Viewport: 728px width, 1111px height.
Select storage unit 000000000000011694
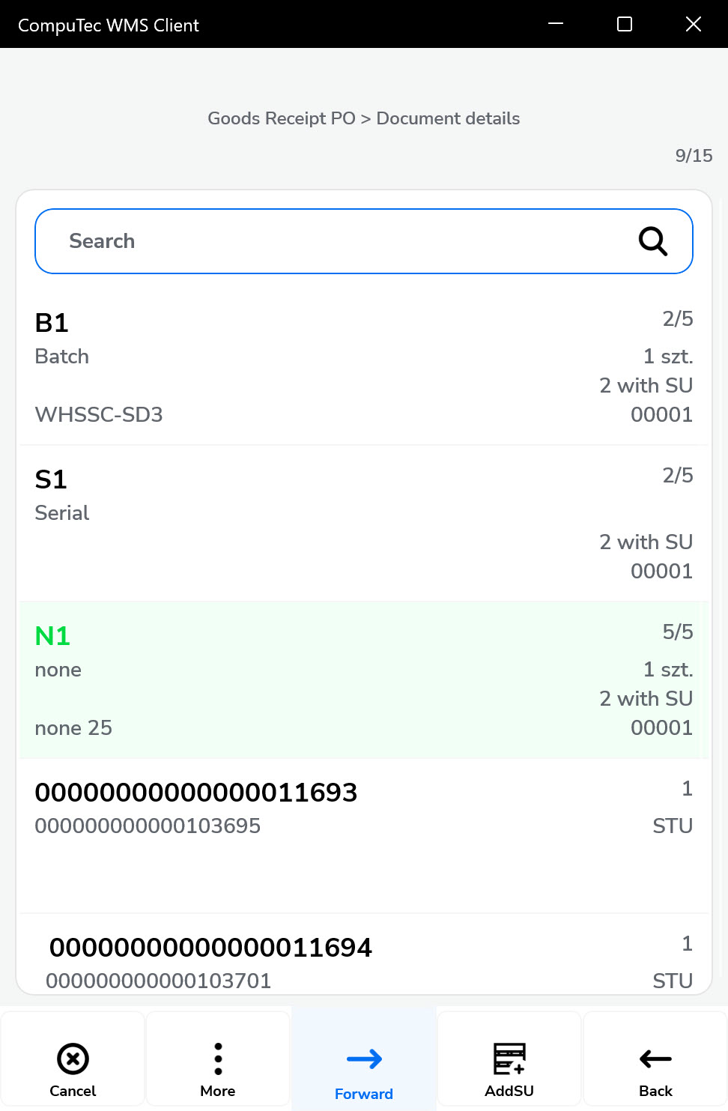(210, 948)
